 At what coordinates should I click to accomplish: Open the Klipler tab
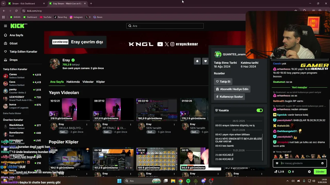point(101,82)
